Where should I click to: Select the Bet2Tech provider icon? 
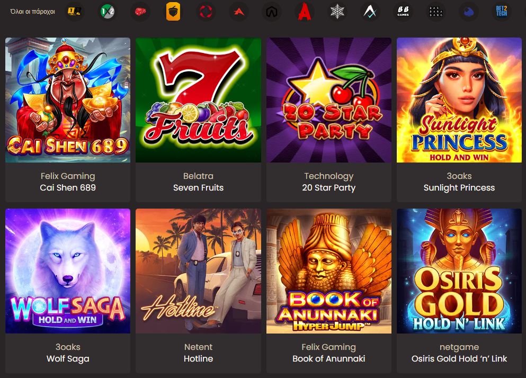click(501, 11)
